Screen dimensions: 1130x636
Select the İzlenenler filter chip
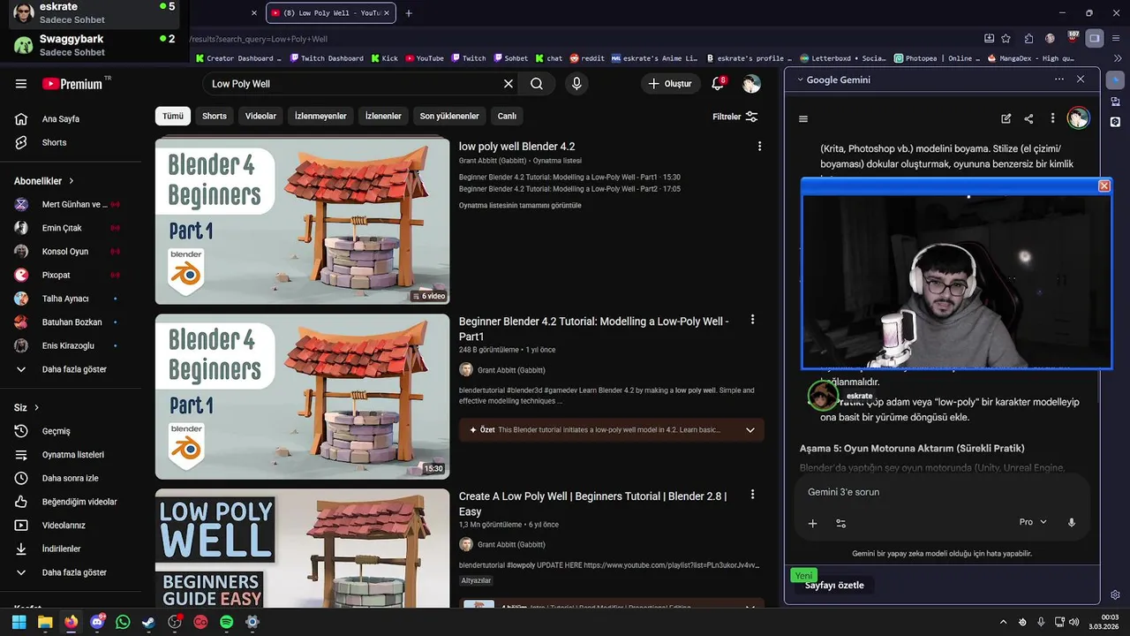(383, 116)
